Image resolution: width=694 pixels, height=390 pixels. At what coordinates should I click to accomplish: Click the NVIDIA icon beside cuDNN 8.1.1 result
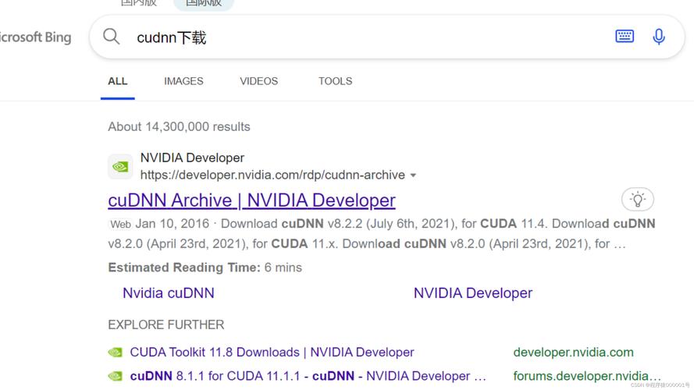(115, 376)
